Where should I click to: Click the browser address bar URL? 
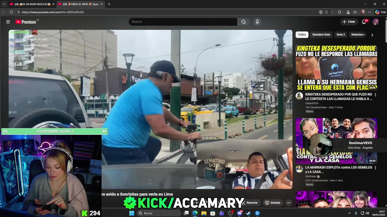[53, 12]
